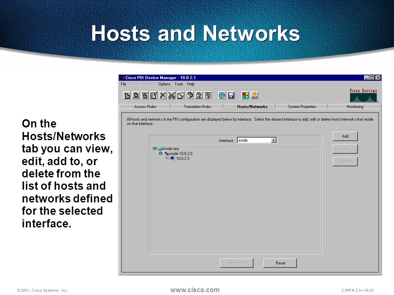Select the Hosts/Networks tab
The width and height of the screenshot is (394, 295).
pyautogui.click(x=252, y=107)
